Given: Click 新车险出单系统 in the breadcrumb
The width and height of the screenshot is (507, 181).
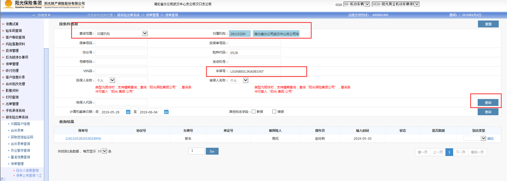Looking at the screenshot, I should 128,15.
